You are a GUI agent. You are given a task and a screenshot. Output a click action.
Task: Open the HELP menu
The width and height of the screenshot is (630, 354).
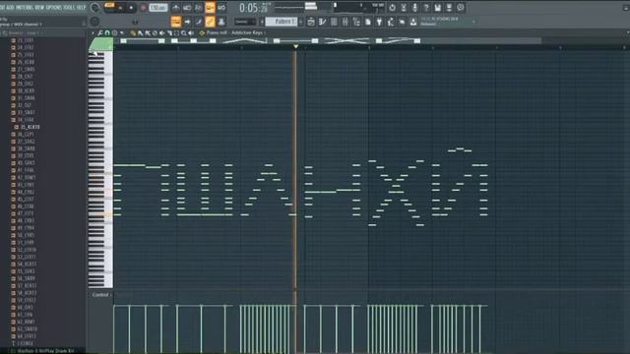tap(81, 8)
